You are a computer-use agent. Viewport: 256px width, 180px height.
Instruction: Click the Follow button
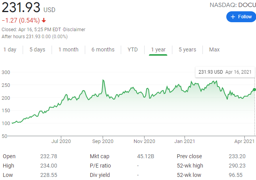241,17
